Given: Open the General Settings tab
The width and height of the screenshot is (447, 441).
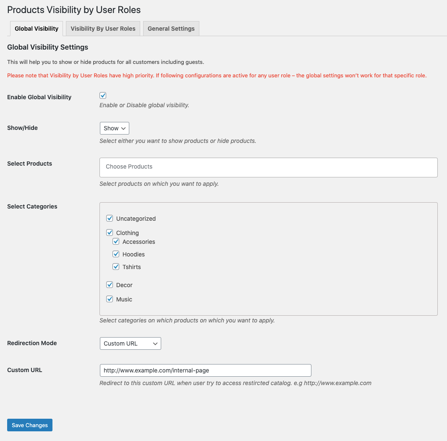Looking at the screenshot, I should pos(171,28).
